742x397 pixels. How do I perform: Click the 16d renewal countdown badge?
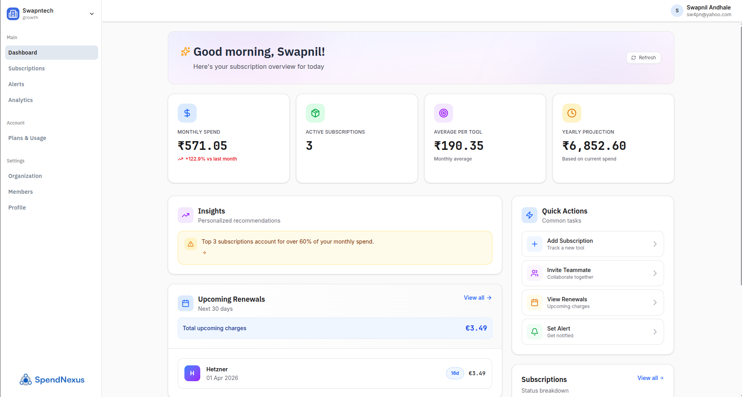pos(454,373)
